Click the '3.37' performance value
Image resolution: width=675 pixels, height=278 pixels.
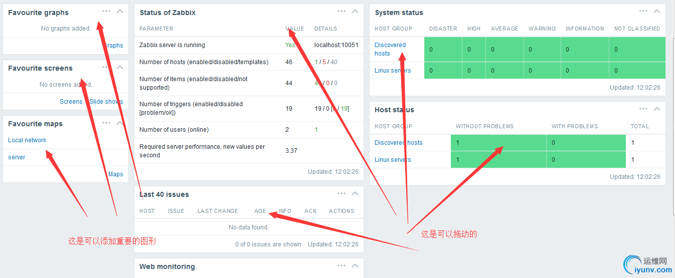291,151
